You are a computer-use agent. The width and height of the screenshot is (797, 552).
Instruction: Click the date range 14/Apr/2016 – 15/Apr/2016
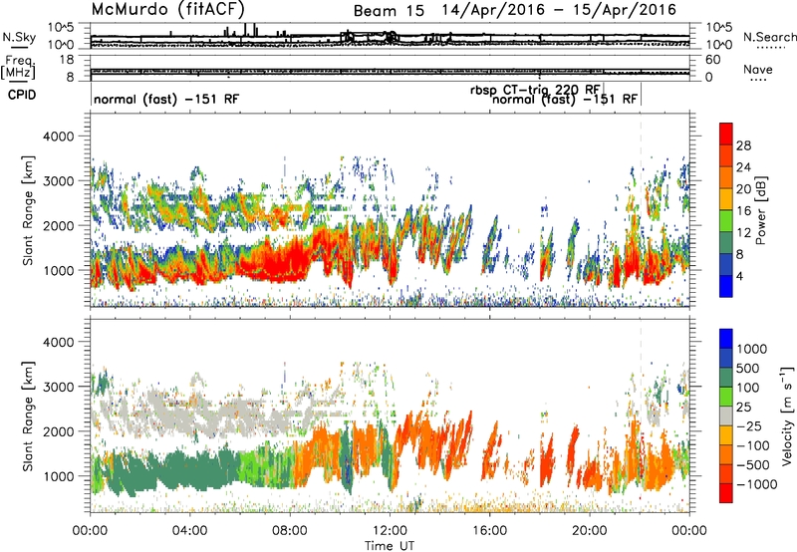[x=559, y=10]
